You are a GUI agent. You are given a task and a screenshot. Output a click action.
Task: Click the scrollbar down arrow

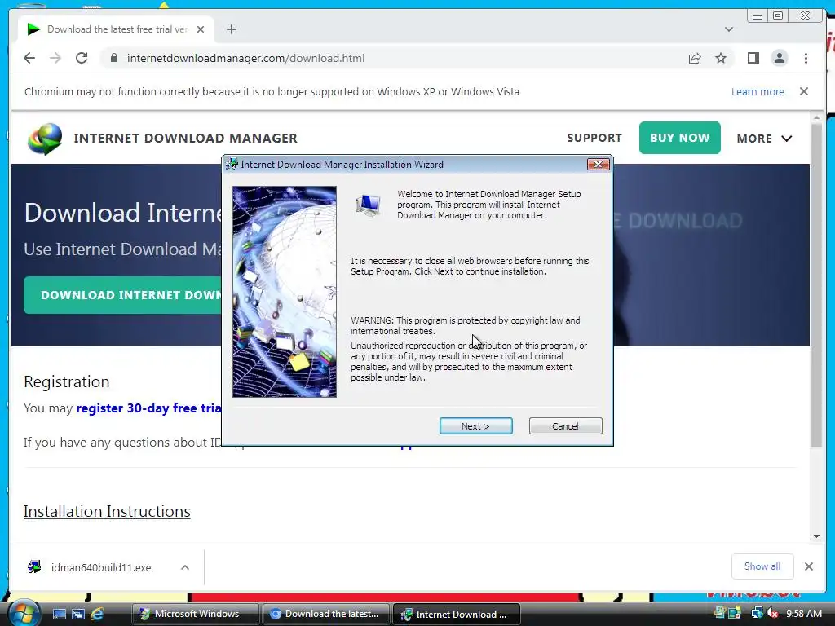[816, 536]
